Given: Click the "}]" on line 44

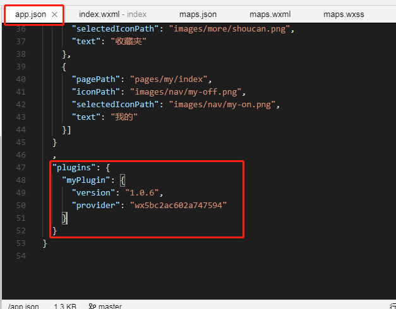Looking at the screenshot, I should click(x=67, y=130).
